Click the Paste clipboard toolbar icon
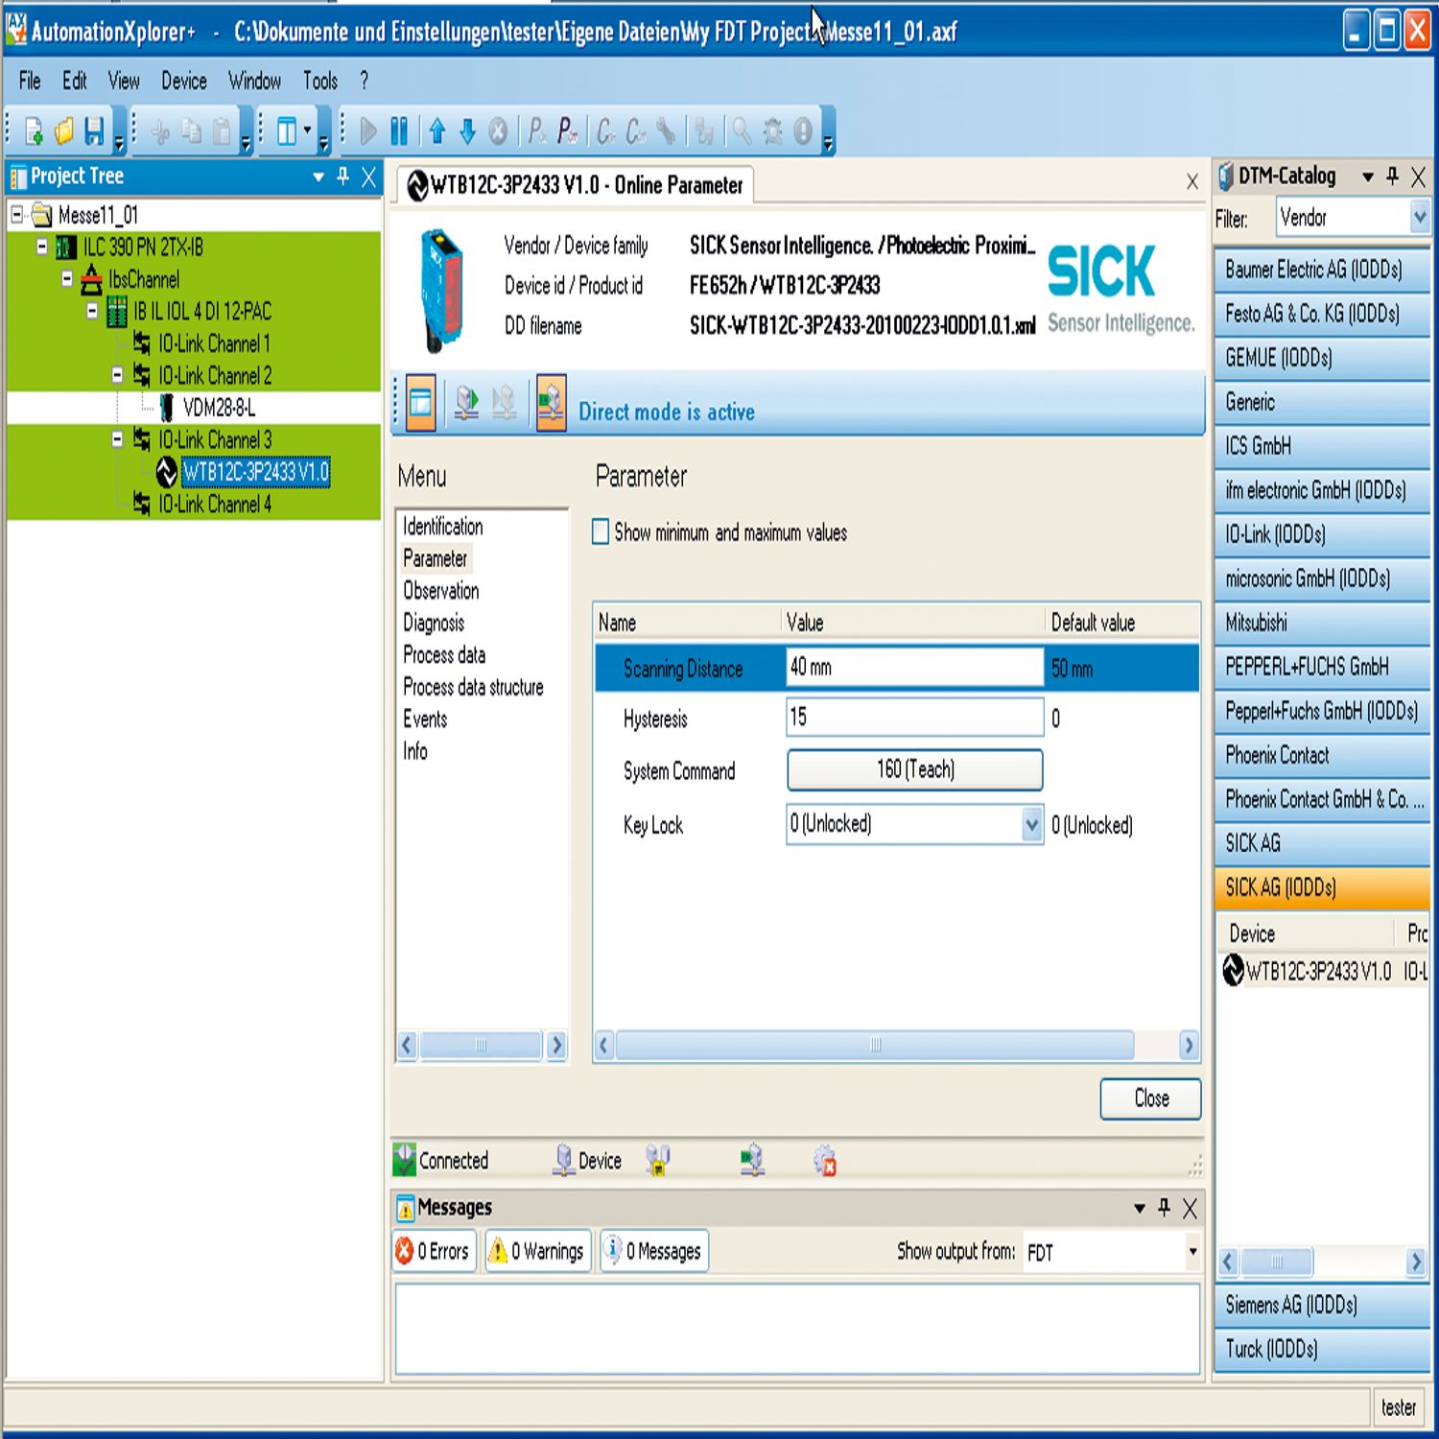The height and width of the screenshot is (1439, 1439). (222, 130)
